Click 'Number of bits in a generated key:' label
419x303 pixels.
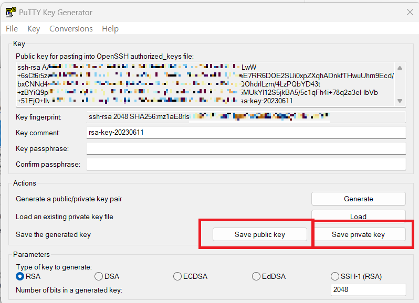[69, 290]
